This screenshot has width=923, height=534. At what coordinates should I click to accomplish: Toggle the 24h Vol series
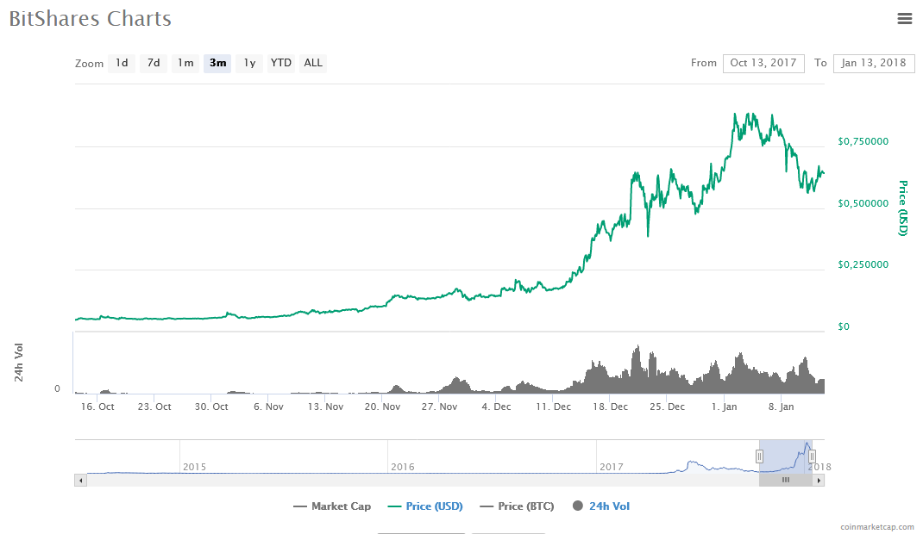601,506
